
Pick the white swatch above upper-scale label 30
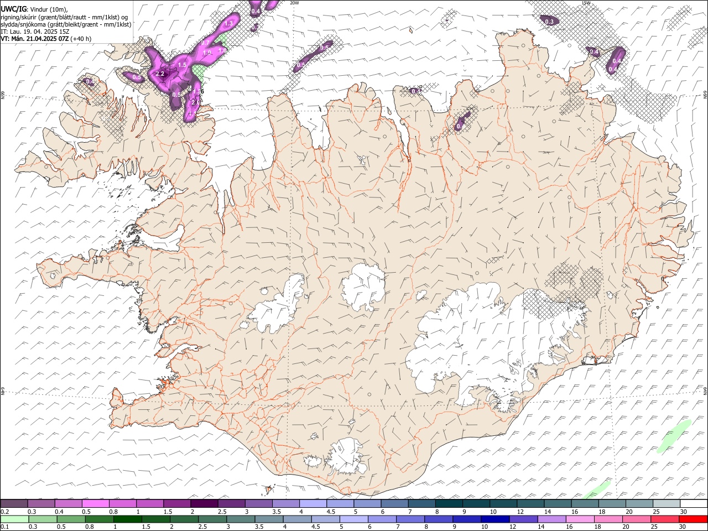[x=694, y=503]
